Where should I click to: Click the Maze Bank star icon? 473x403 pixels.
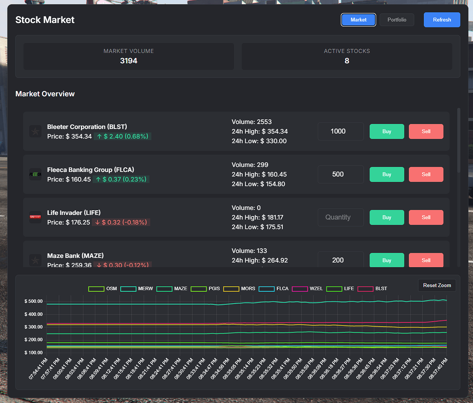tap(35, 260)
